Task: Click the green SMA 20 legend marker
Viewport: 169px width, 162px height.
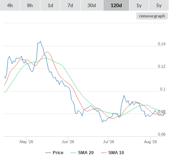Action: [x=73, y=153]
